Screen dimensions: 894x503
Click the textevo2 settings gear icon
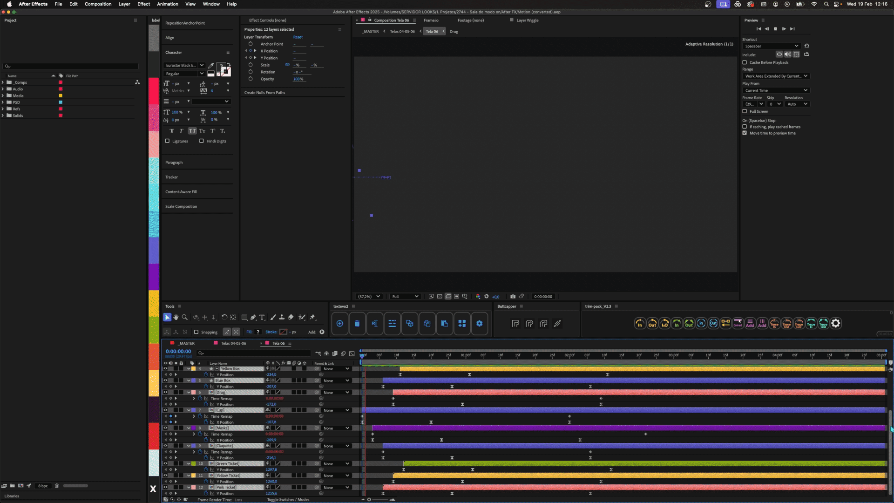[x=479, y=323]
